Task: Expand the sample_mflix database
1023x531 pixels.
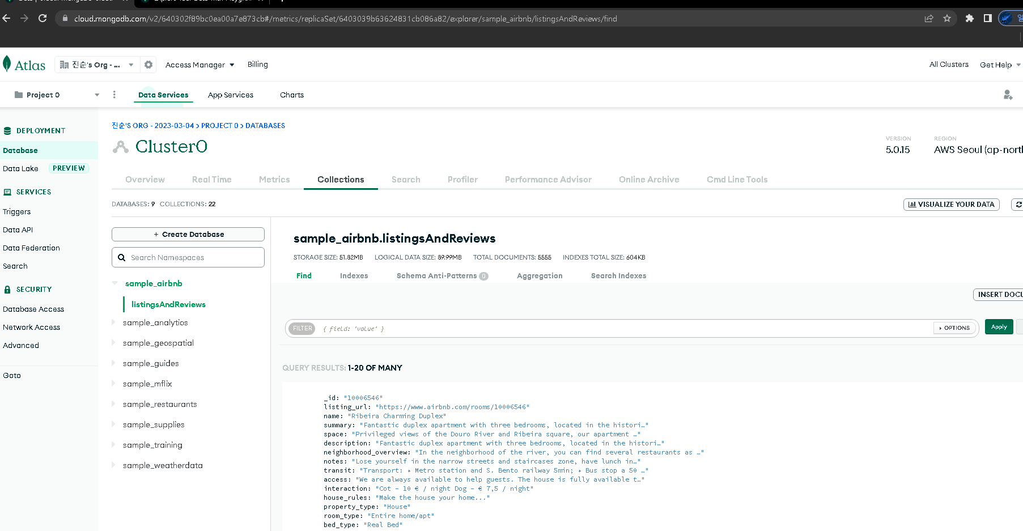Action: point(114,384)
